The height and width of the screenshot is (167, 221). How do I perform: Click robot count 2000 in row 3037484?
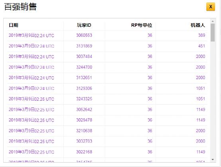point(201,56)
